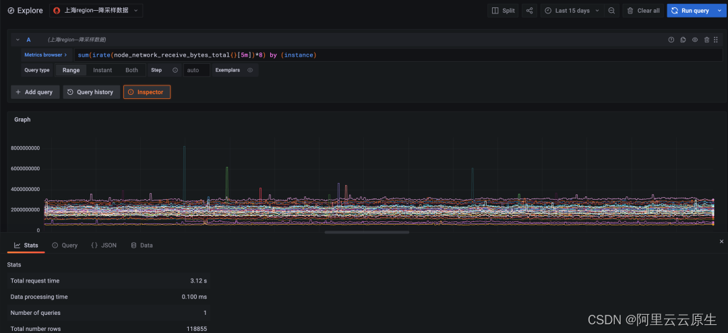Click into the PromQL query field
Screen dimensions: 728x333
(398, 55)
